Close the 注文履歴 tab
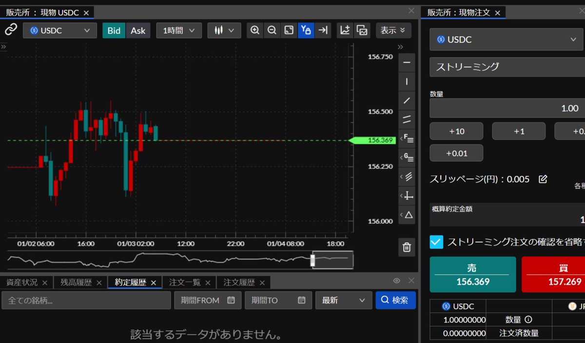The height and width of the screenshot is (343, 585). coord(262,283)
